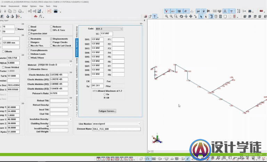Open the Code B31.3 dropdown
Viewport: 267px width, 162px height.
coord(121,29)
